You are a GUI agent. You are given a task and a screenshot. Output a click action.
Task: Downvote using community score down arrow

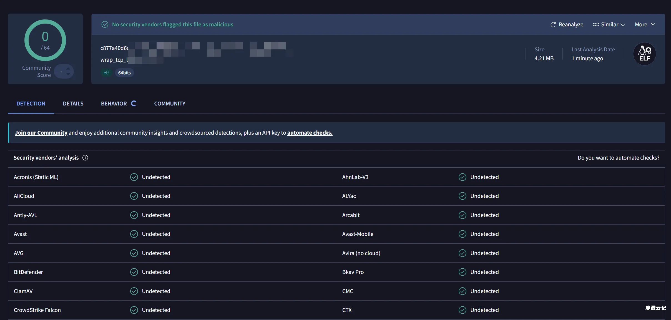pos(68,74)
